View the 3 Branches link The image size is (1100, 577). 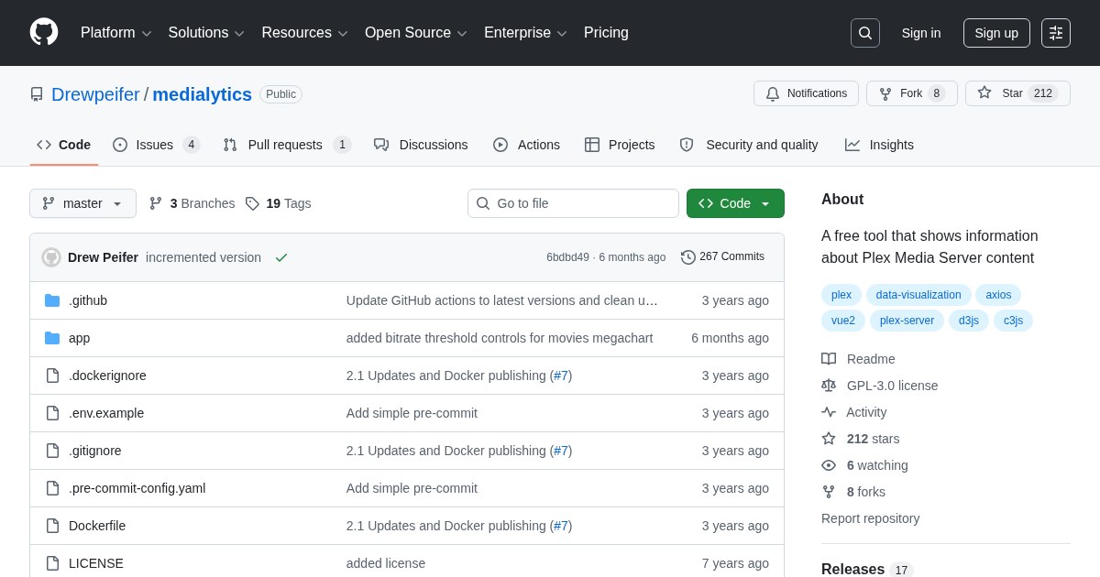(192, 203)
